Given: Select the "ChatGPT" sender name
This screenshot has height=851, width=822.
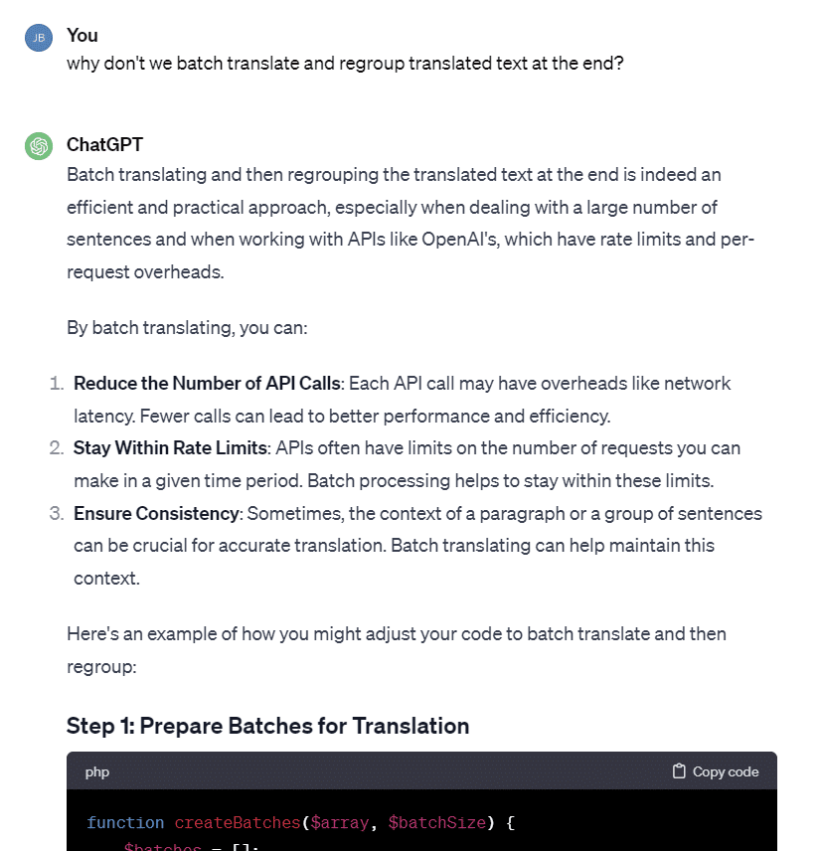Looking at the screenshot, I should (x=104, y=144).
